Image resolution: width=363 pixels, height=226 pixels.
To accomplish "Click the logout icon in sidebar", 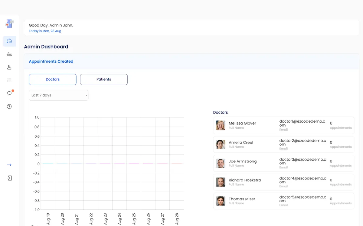I will pos(9,178).
